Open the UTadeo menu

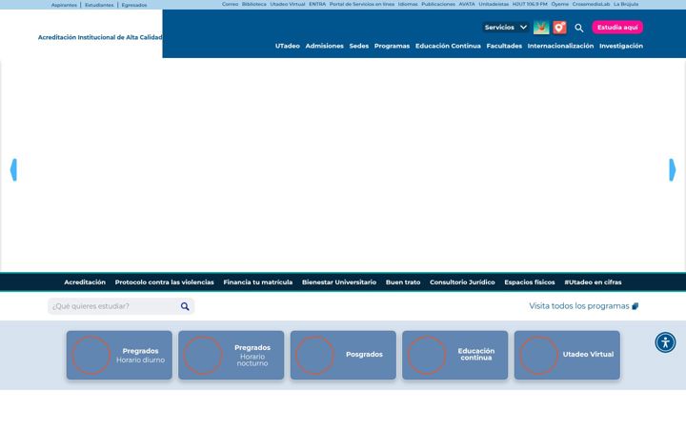pyautogui.click(x=288, y=46)
